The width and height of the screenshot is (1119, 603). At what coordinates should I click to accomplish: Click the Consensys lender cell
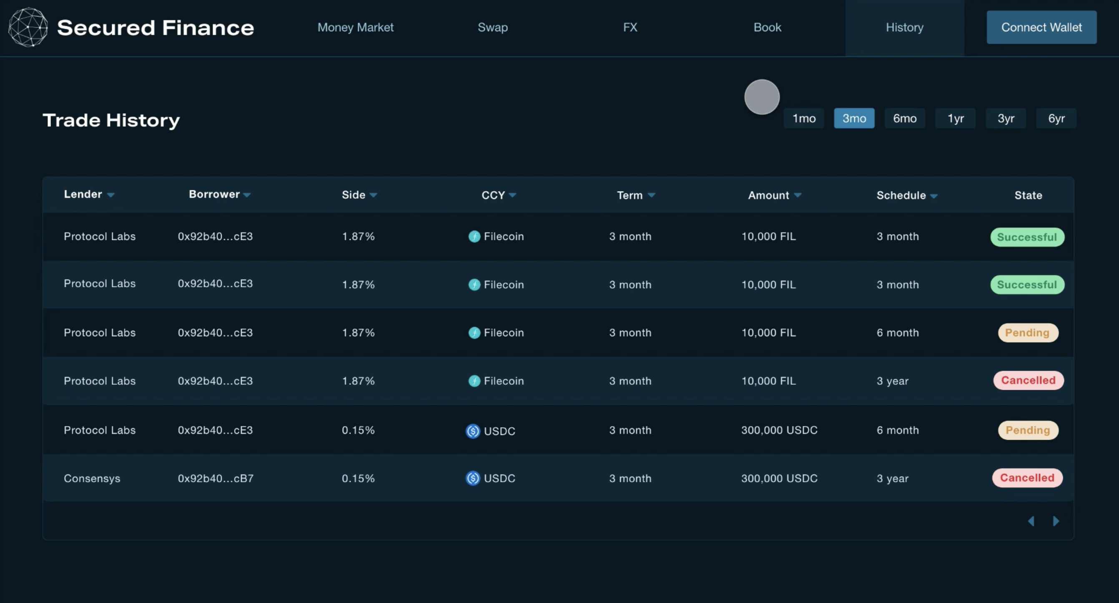92,478
